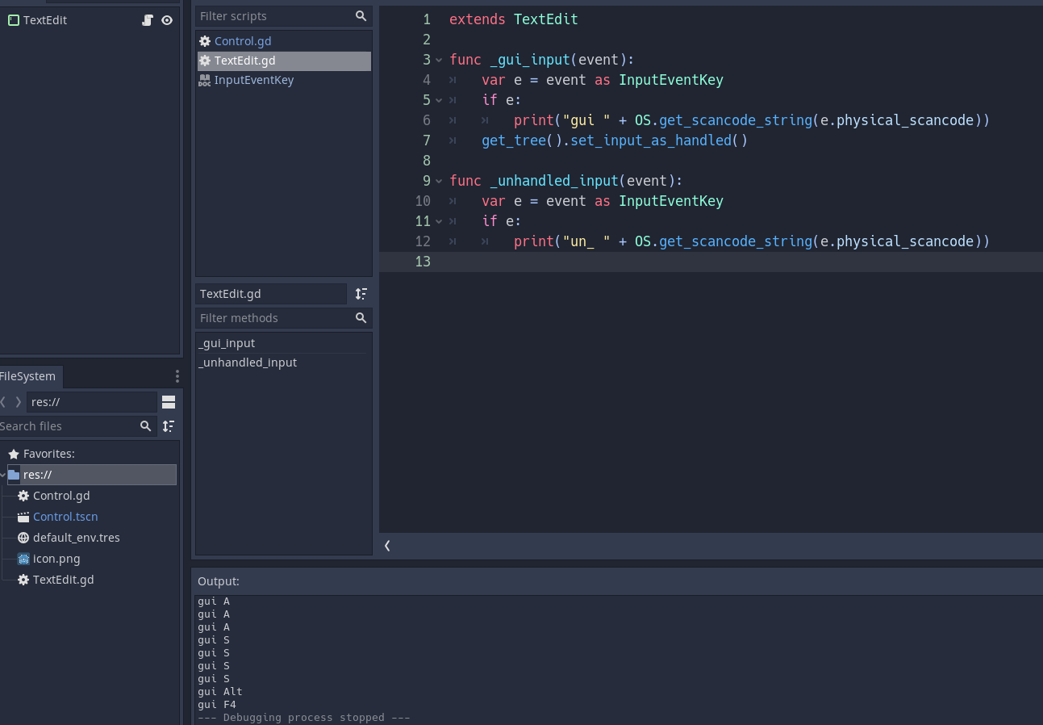Viewport: 1043px width, 725px height.
Task: Toggle the FileSystem split mode icon
Action: tap(169, 402)
